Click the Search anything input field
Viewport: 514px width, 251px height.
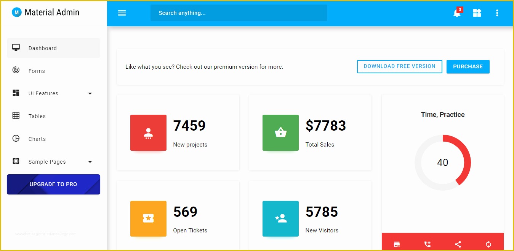point(239,13)
